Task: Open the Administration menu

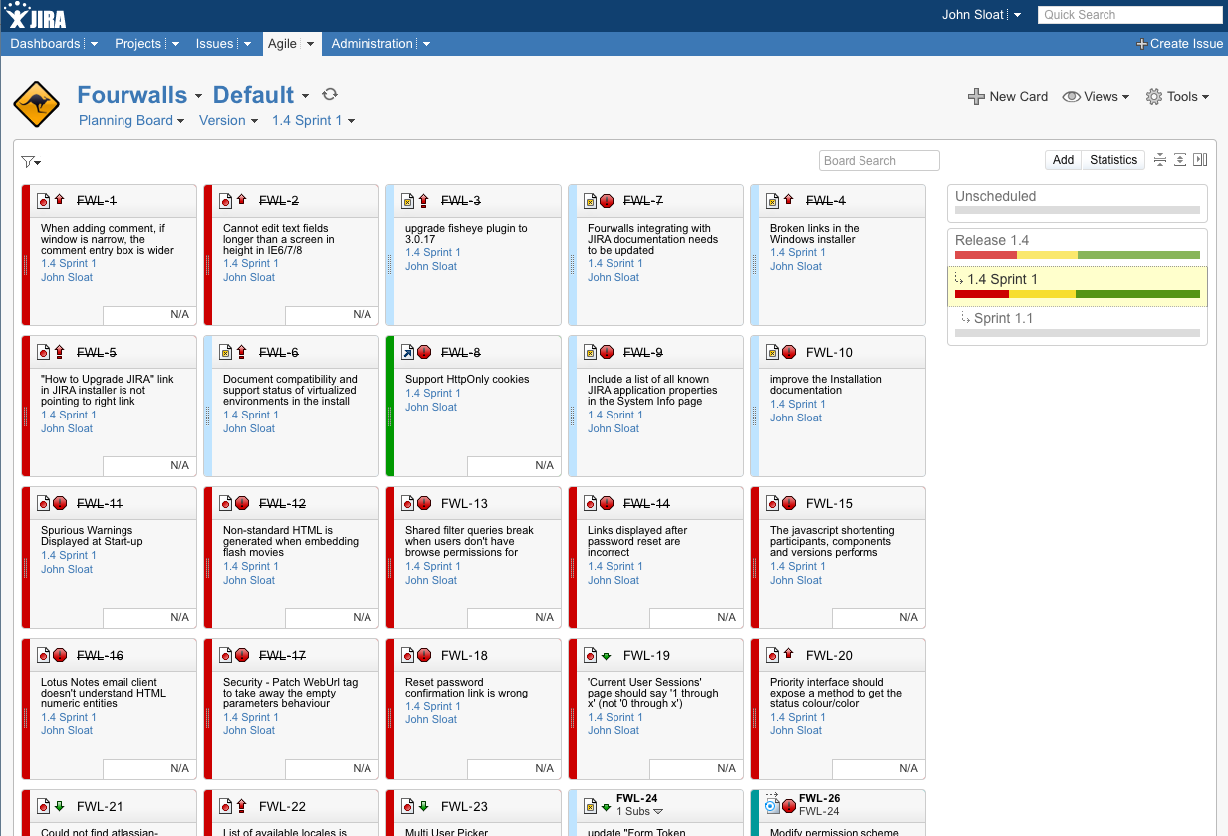Action: click(373, 43)
